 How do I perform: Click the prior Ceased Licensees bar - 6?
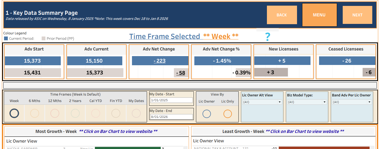click(x=369, y=72)
